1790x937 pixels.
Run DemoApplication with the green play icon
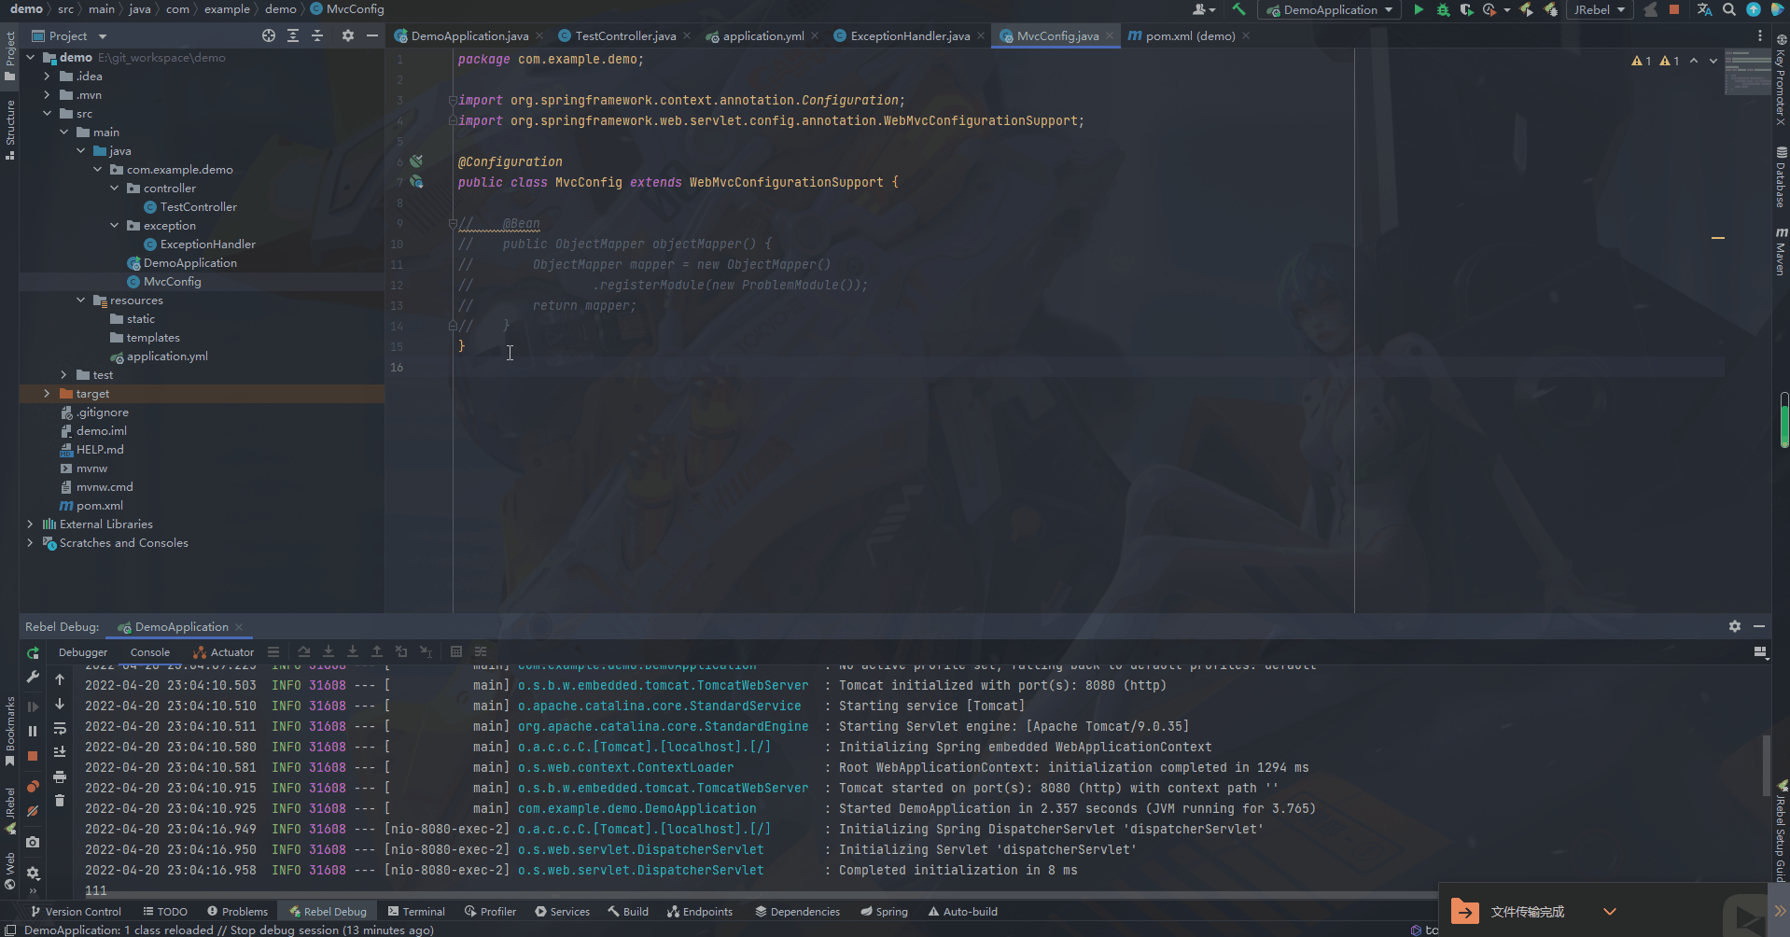tap(1418, 9)
